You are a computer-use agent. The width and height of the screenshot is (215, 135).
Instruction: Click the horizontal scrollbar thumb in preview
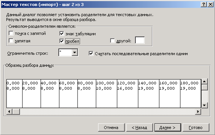click(16, 112)
